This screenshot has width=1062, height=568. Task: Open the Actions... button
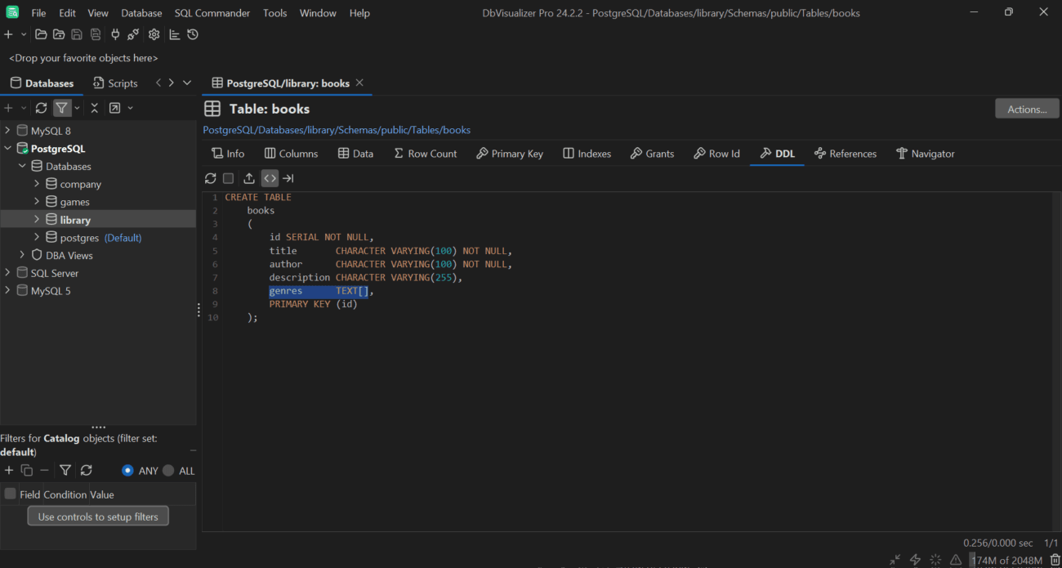(1027, 108)
